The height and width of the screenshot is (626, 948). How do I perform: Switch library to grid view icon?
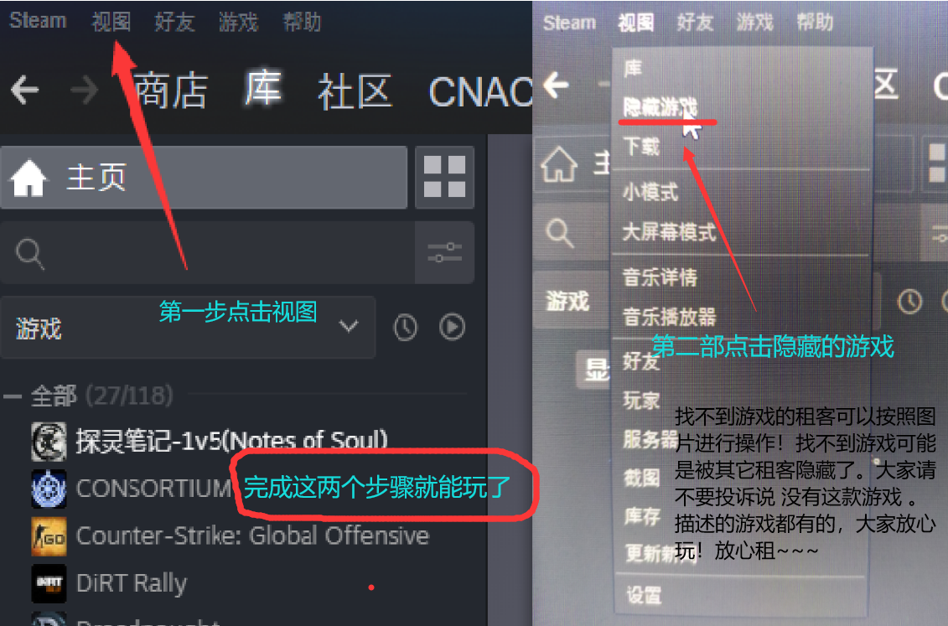point(445,177)
